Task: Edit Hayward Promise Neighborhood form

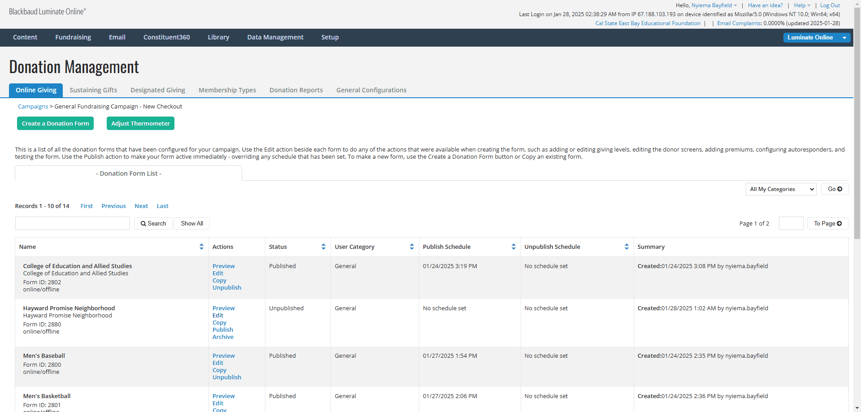Action: (x=218, y=315)
